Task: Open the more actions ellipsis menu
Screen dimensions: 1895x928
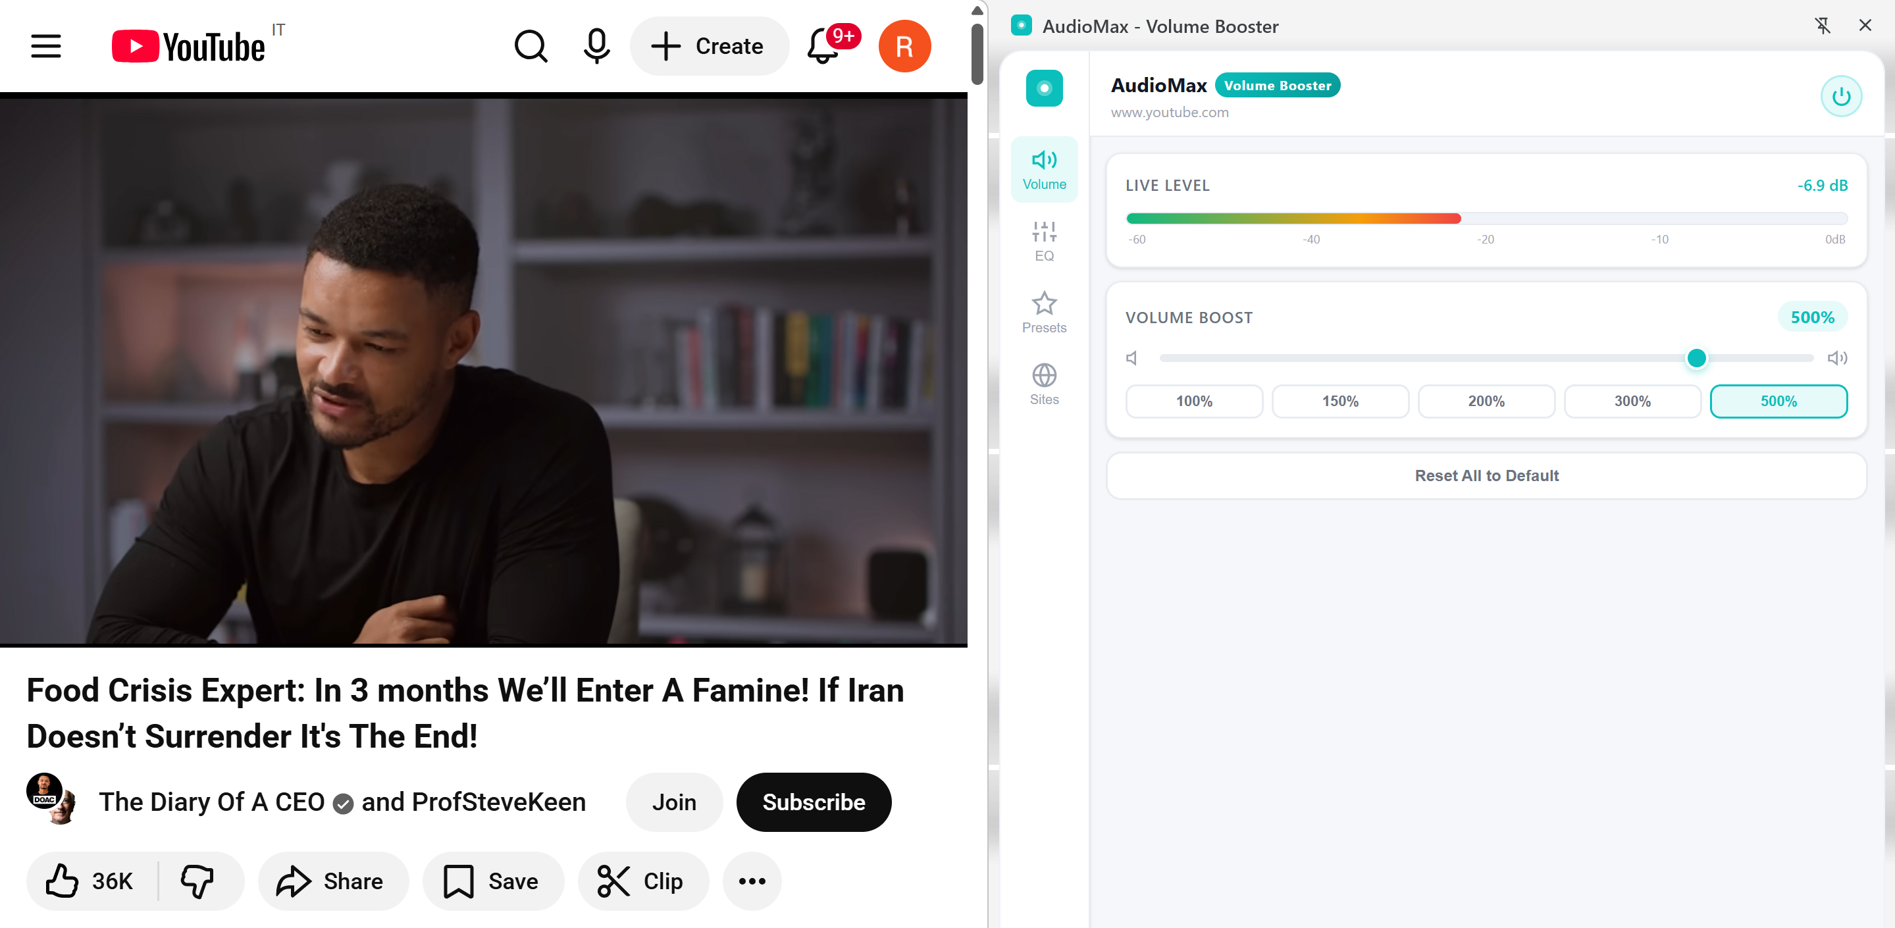Action: [752, 881]
